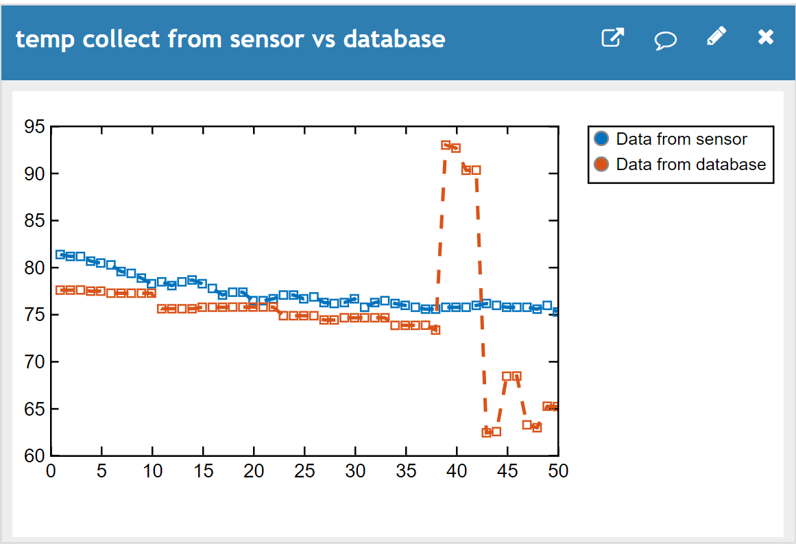
Task: Close the temp collect visualization panel
Action: 766,36
